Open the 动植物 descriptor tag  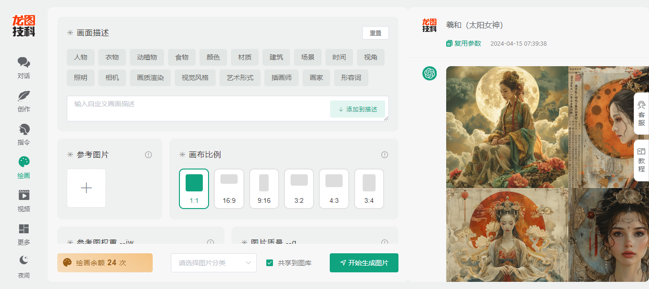tap(147, 57)
